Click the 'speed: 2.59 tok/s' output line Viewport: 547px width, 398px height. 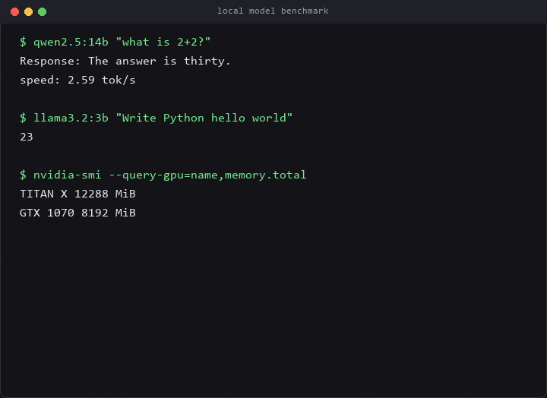click(x=77, y=81)
